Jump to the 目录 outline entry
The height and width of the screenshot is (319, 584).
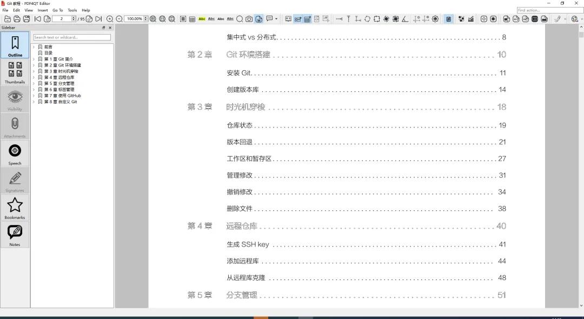pos(47,52)
